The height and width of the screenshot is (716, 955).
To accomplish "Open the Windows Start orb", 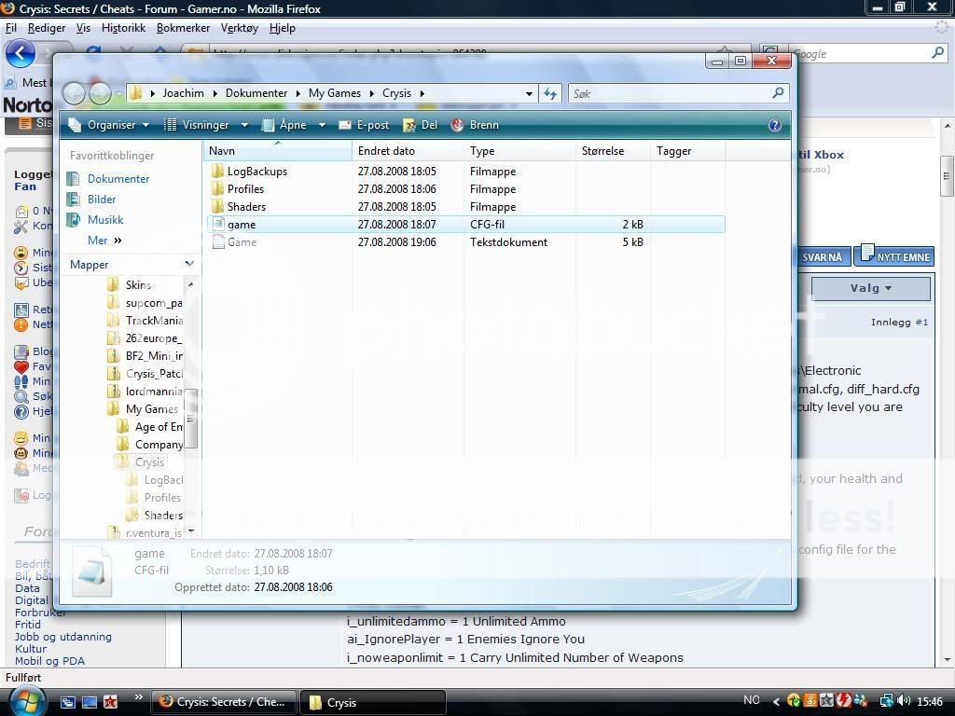I will 25,701.
